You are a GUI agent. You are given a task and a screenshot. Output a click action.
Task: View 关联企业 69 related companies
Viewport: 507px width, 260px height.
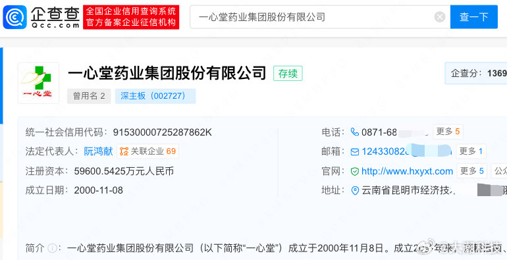pos(147,151)
